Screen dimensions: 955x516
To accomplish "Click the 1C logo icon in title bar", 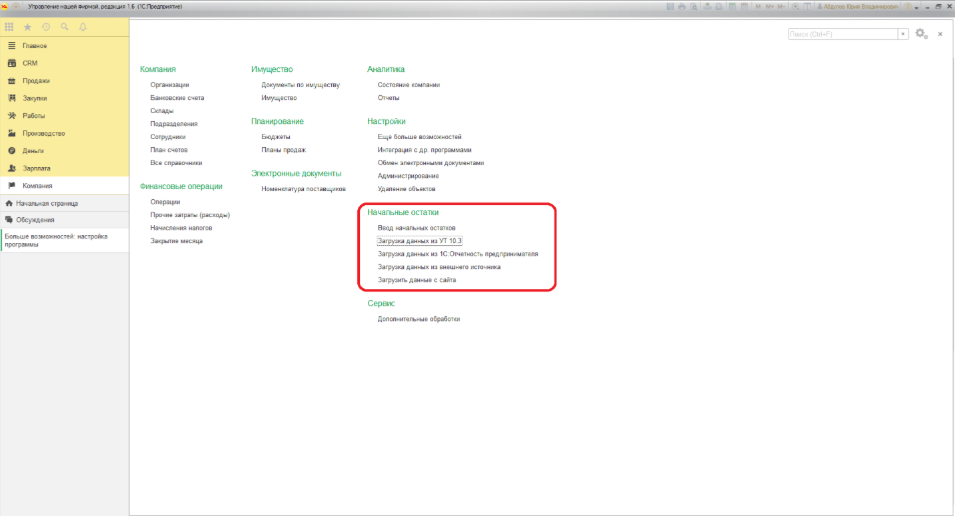I will pos(5,6).
